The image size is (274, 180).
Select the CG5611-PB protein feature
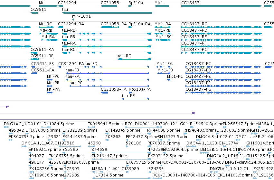[33, 67]
